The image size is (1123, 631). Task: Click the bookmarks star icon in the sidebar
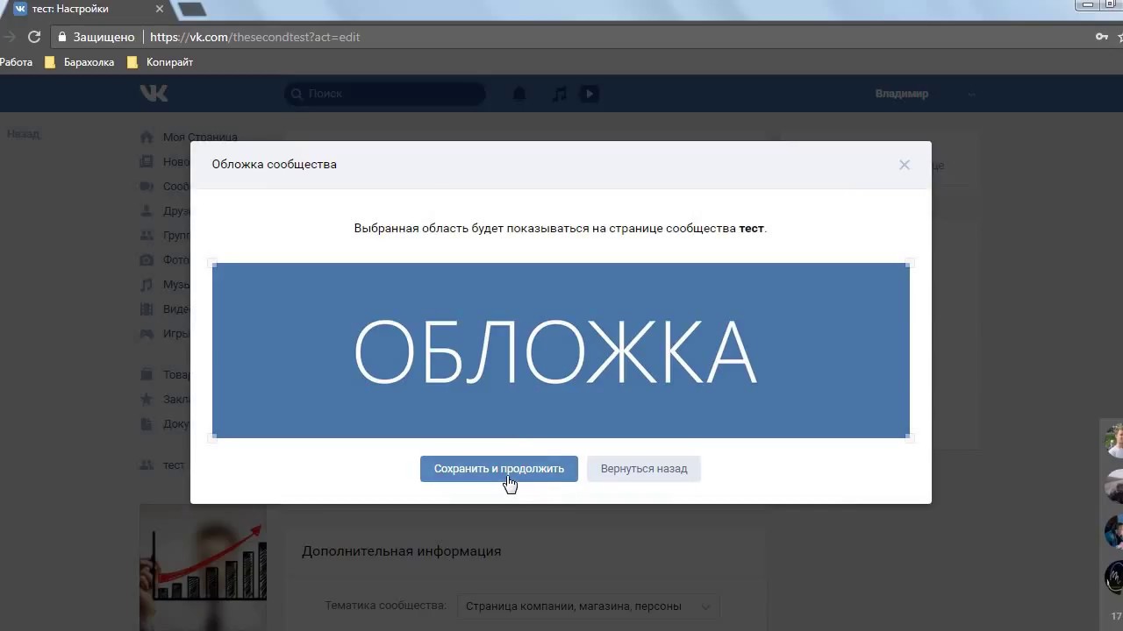point(147,400)
